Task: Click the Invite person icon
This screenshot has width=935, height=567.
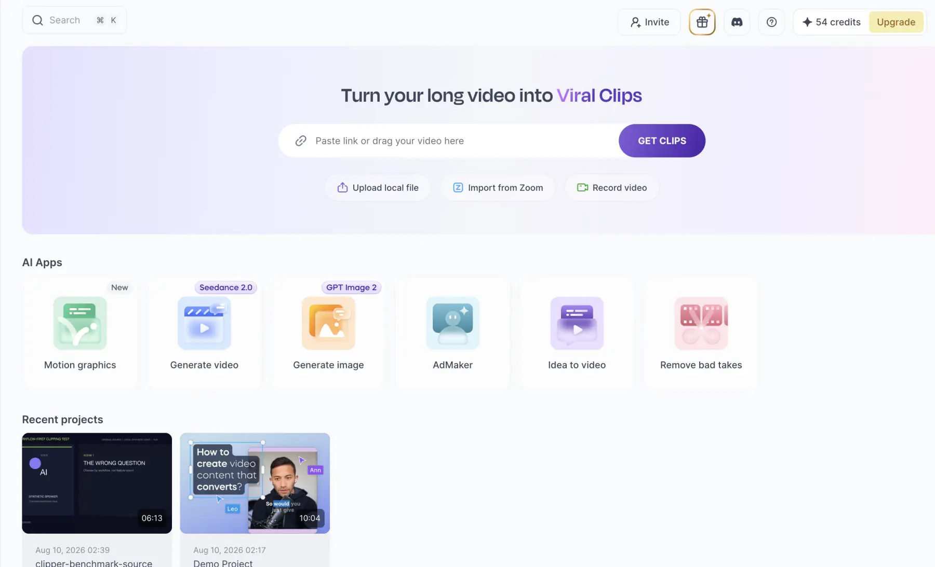Action: (x=635, y=22)
